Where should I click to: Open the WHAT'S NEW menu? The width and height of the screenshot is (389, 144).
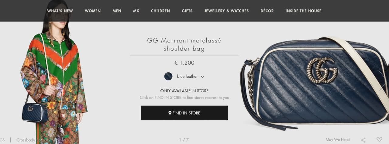(x=60, y=11)
